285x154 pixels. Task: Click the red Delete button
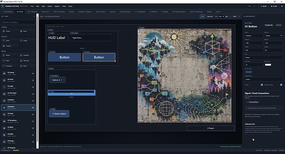click(278, 25)
